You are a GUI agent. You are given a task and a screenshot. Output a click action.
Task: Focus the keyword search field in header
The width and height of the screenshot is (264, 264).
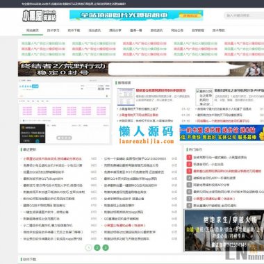click(244, 15)
